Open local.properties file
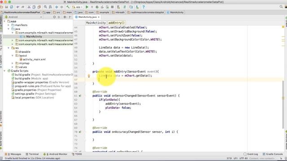The height and width of the screenshot is (161, 287). coord(33,97)
